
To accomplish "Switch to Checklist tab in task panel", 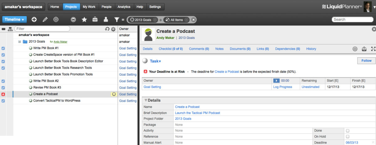I will click(171, 49).
